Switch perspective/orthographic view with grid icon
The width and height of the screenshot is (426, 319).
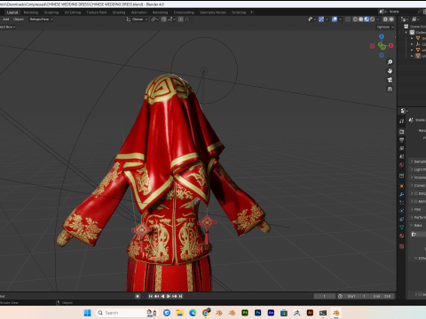pos(390,89)
